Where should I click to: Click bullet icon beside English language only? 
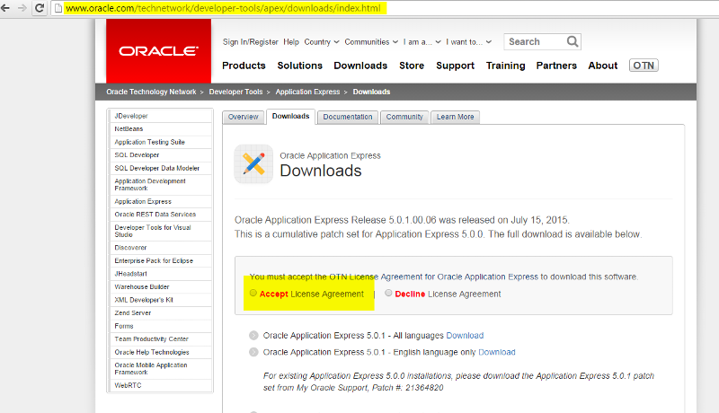[253, 352]
